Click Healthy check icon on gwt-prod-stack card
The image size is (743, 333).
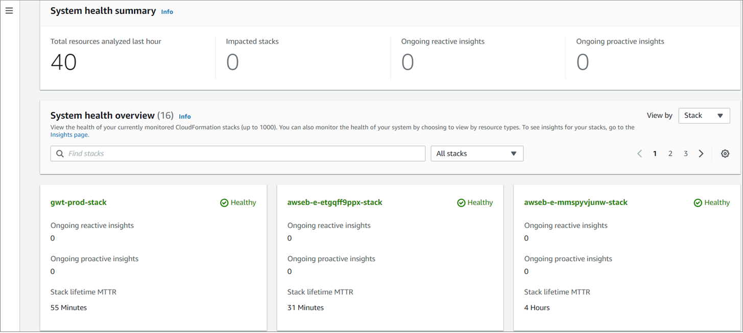(x=224, y=203)
